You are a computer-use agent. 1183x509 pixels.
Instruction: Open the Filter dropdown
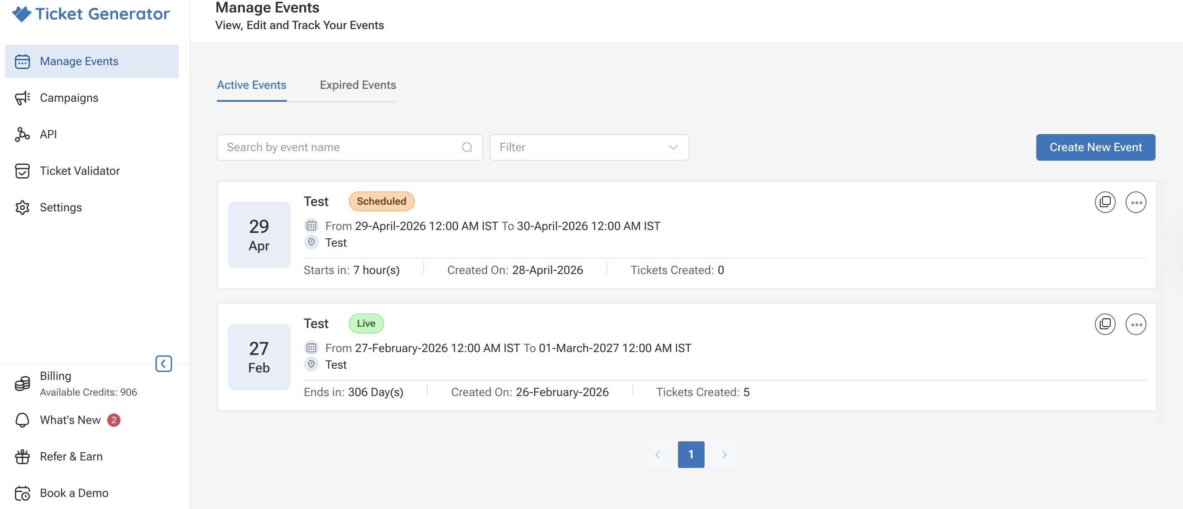589,147
